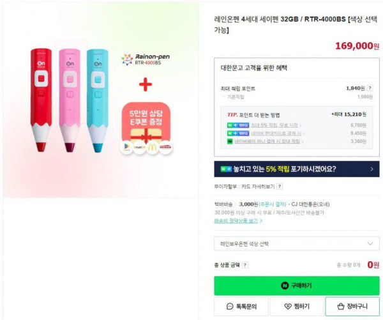Screen dimensions: 383x320
Task: Click the blue Rainon pen in the image
Action: tap(98, 101)
